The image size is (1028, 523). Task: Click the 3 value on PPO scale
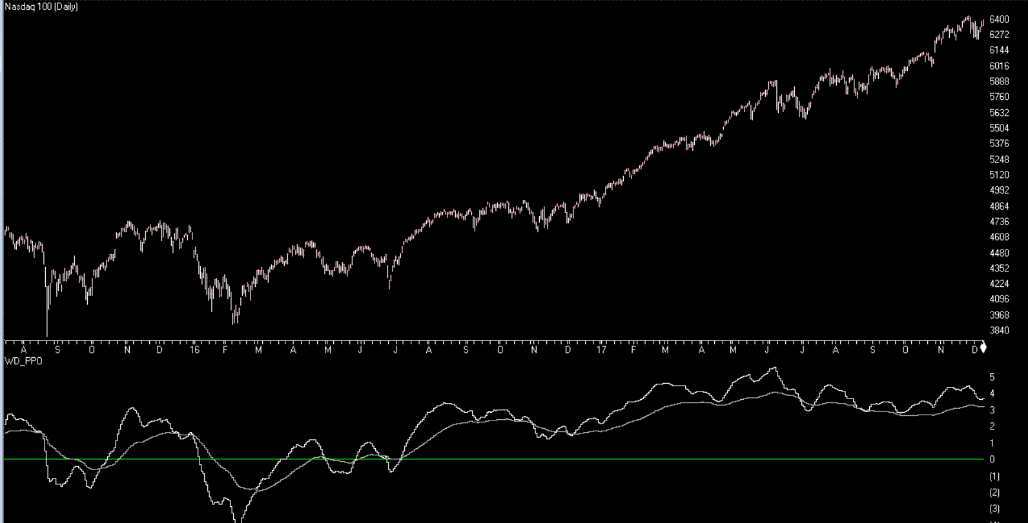(992, 410)
